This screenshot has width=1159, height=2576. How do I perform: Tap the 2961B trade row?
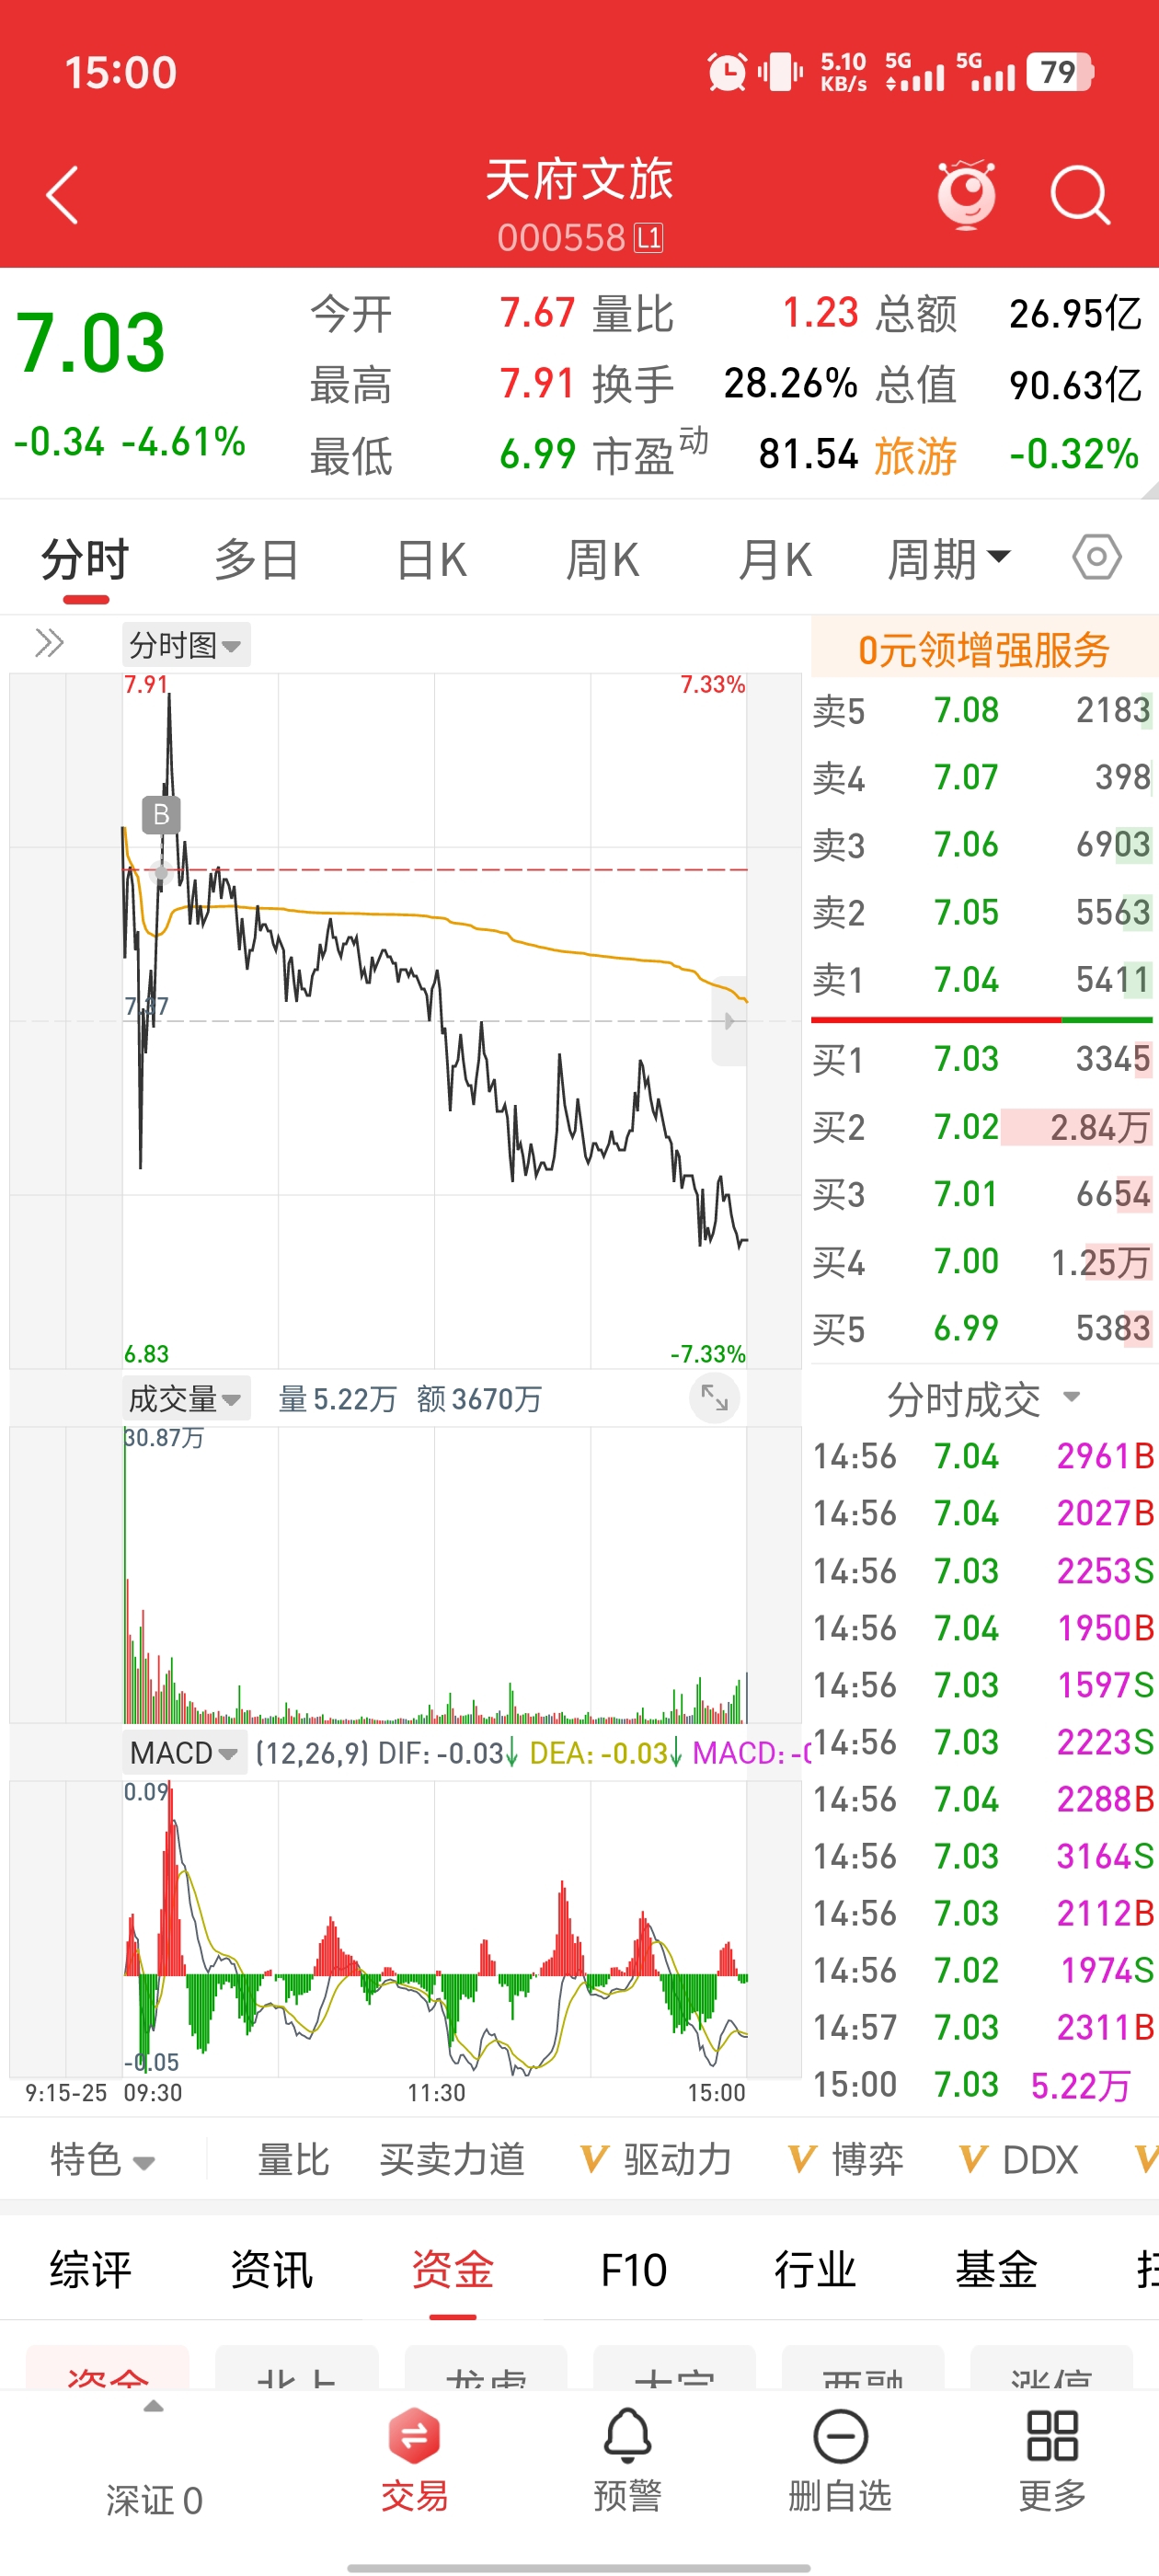click(x=984, y=1457)
